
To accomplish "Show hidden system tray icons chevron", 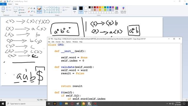I will (167, 104).
